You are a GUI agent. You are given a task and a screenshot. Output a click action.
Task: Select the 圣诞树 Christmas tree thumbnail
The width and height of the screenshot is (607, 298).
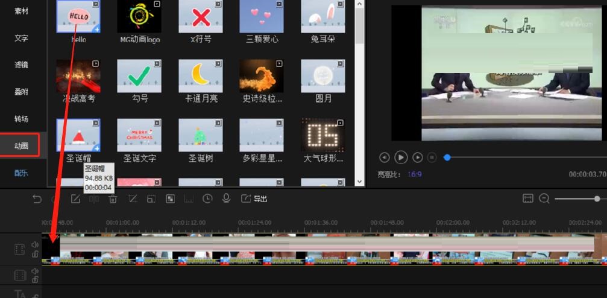click(x=201, y=135)
